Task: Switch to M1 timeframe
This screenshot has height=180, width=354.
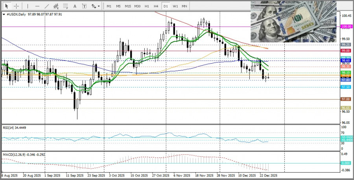Action: pos(109,6)
